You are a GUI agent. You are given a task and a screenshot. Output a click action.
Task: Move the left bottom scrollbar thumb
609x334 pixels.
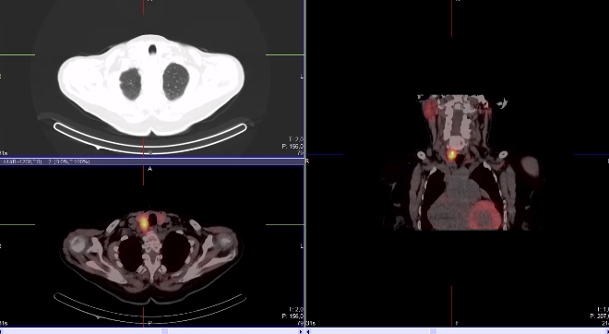pyautogui.click(x=164, y=331)
